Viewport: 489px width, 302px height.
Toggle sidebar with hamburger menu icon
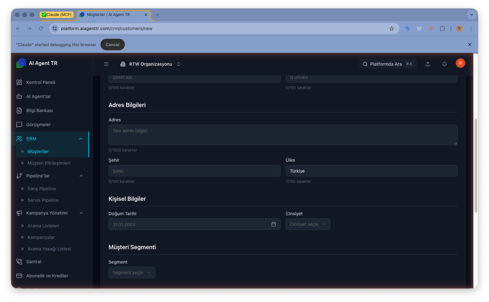click(106, 64)
